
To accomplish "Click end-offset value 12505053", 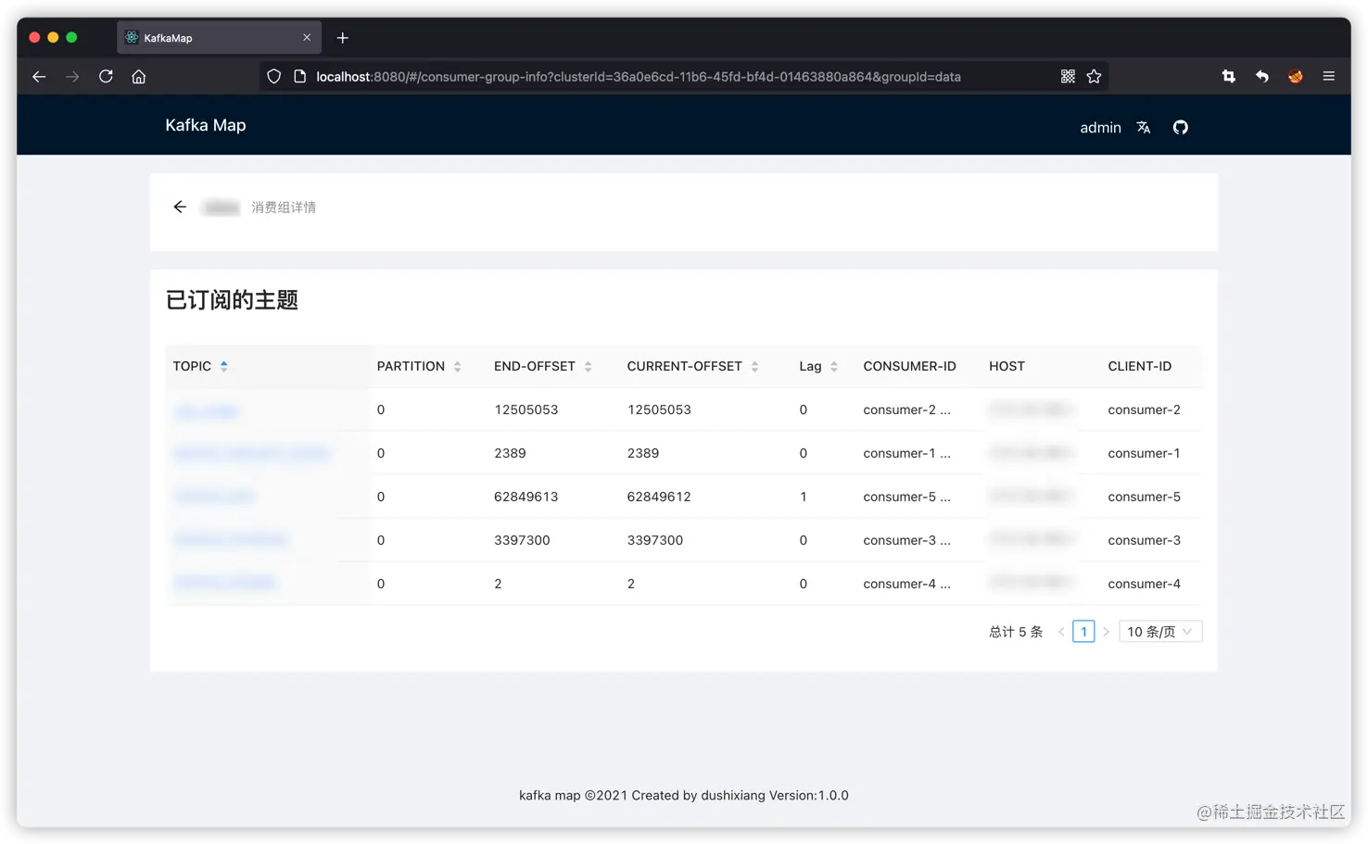I will [x=526, y=409].
